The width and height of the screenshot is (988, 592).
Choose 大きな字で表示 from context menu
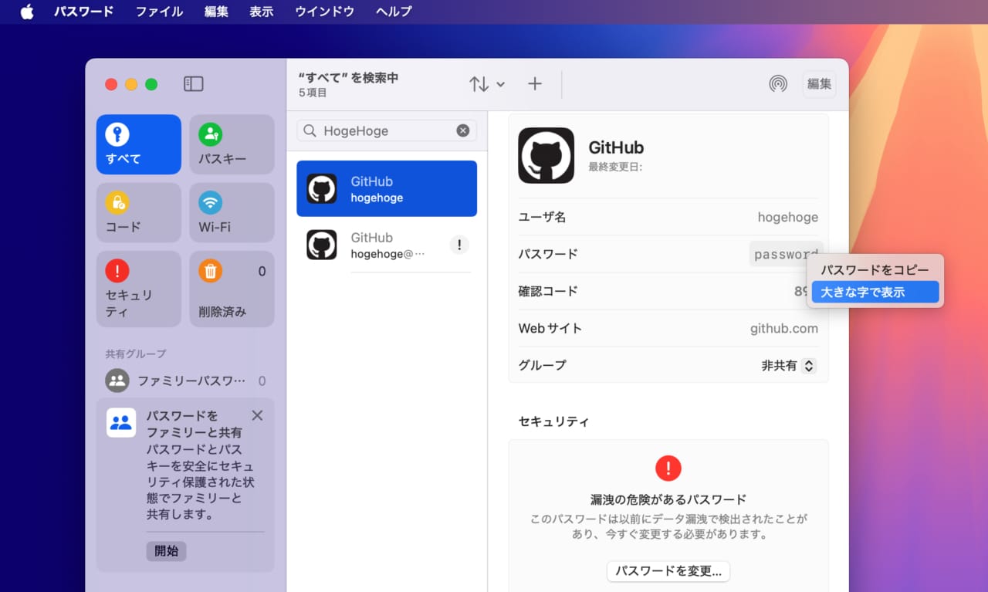[x=875, y=292]
